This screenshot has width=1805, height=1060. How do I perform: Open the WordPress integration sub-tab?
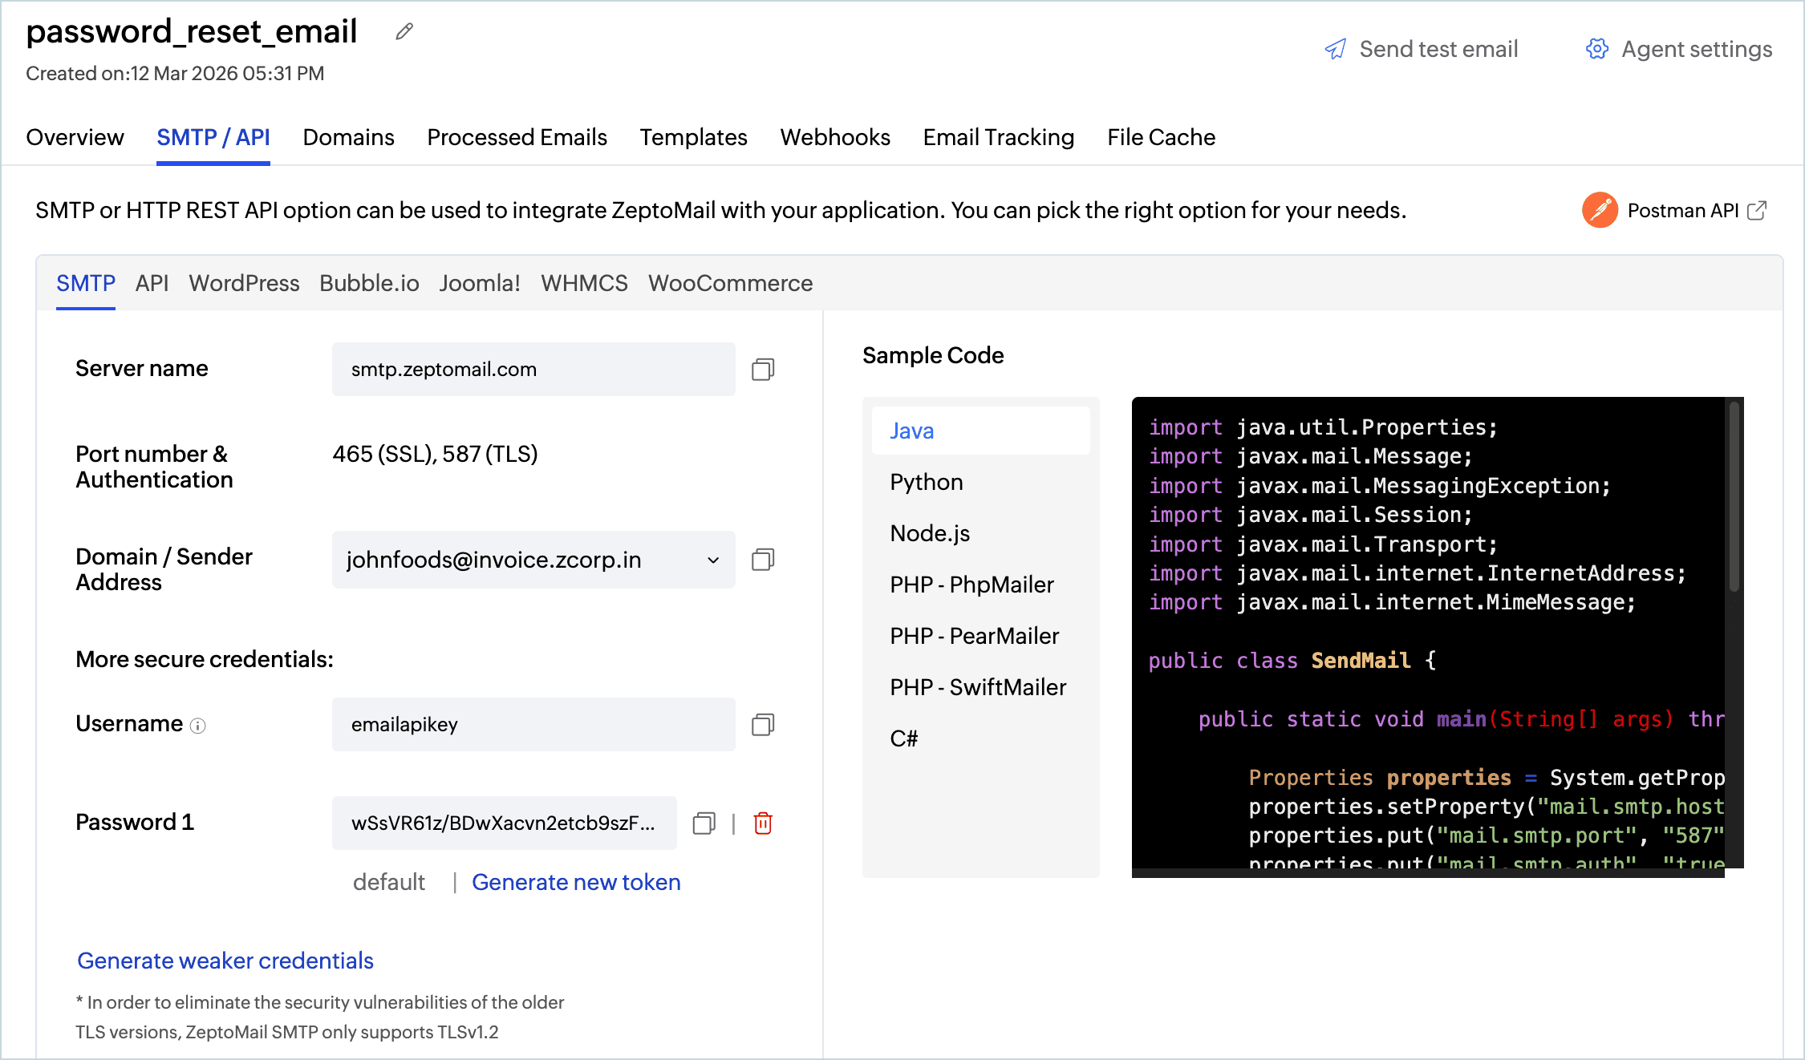(x=244, y=283)
